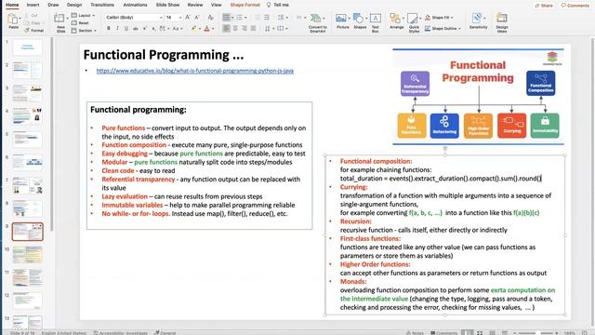Click the Share button

coord(543,6)
